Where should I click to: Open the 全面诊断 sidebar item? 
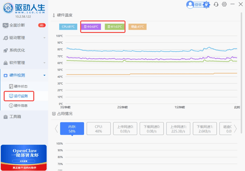[x=24, y=25]
